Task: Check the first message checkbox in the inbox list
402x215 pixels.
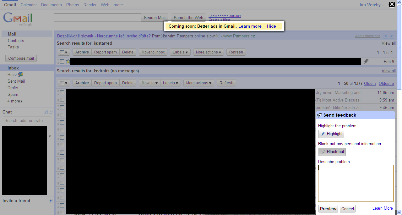Action: [62, 92]
